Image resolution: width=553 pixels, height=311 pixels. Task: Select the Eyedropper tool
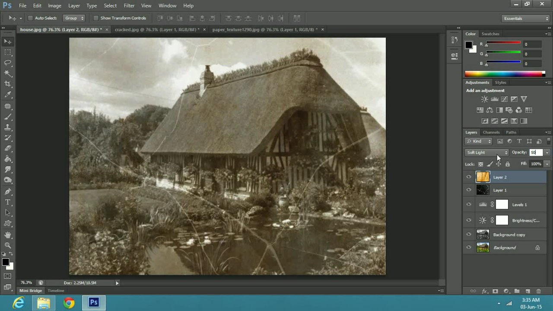pos(8,95)
